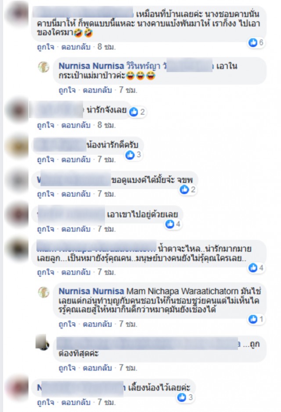Click the like icon on น้องน่ารักดีครับ comment
Image resolution: width=281 pixels, height=412 pixels.
[130, 155]
